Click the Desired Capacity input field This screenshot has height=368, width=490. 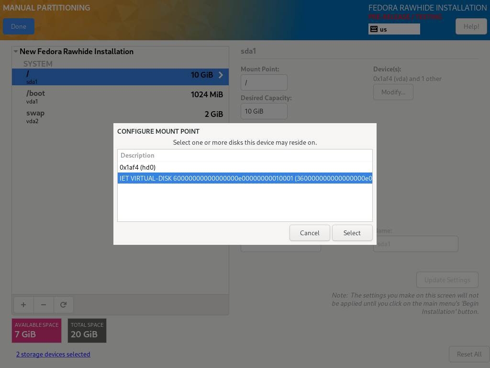pos(264,111)
